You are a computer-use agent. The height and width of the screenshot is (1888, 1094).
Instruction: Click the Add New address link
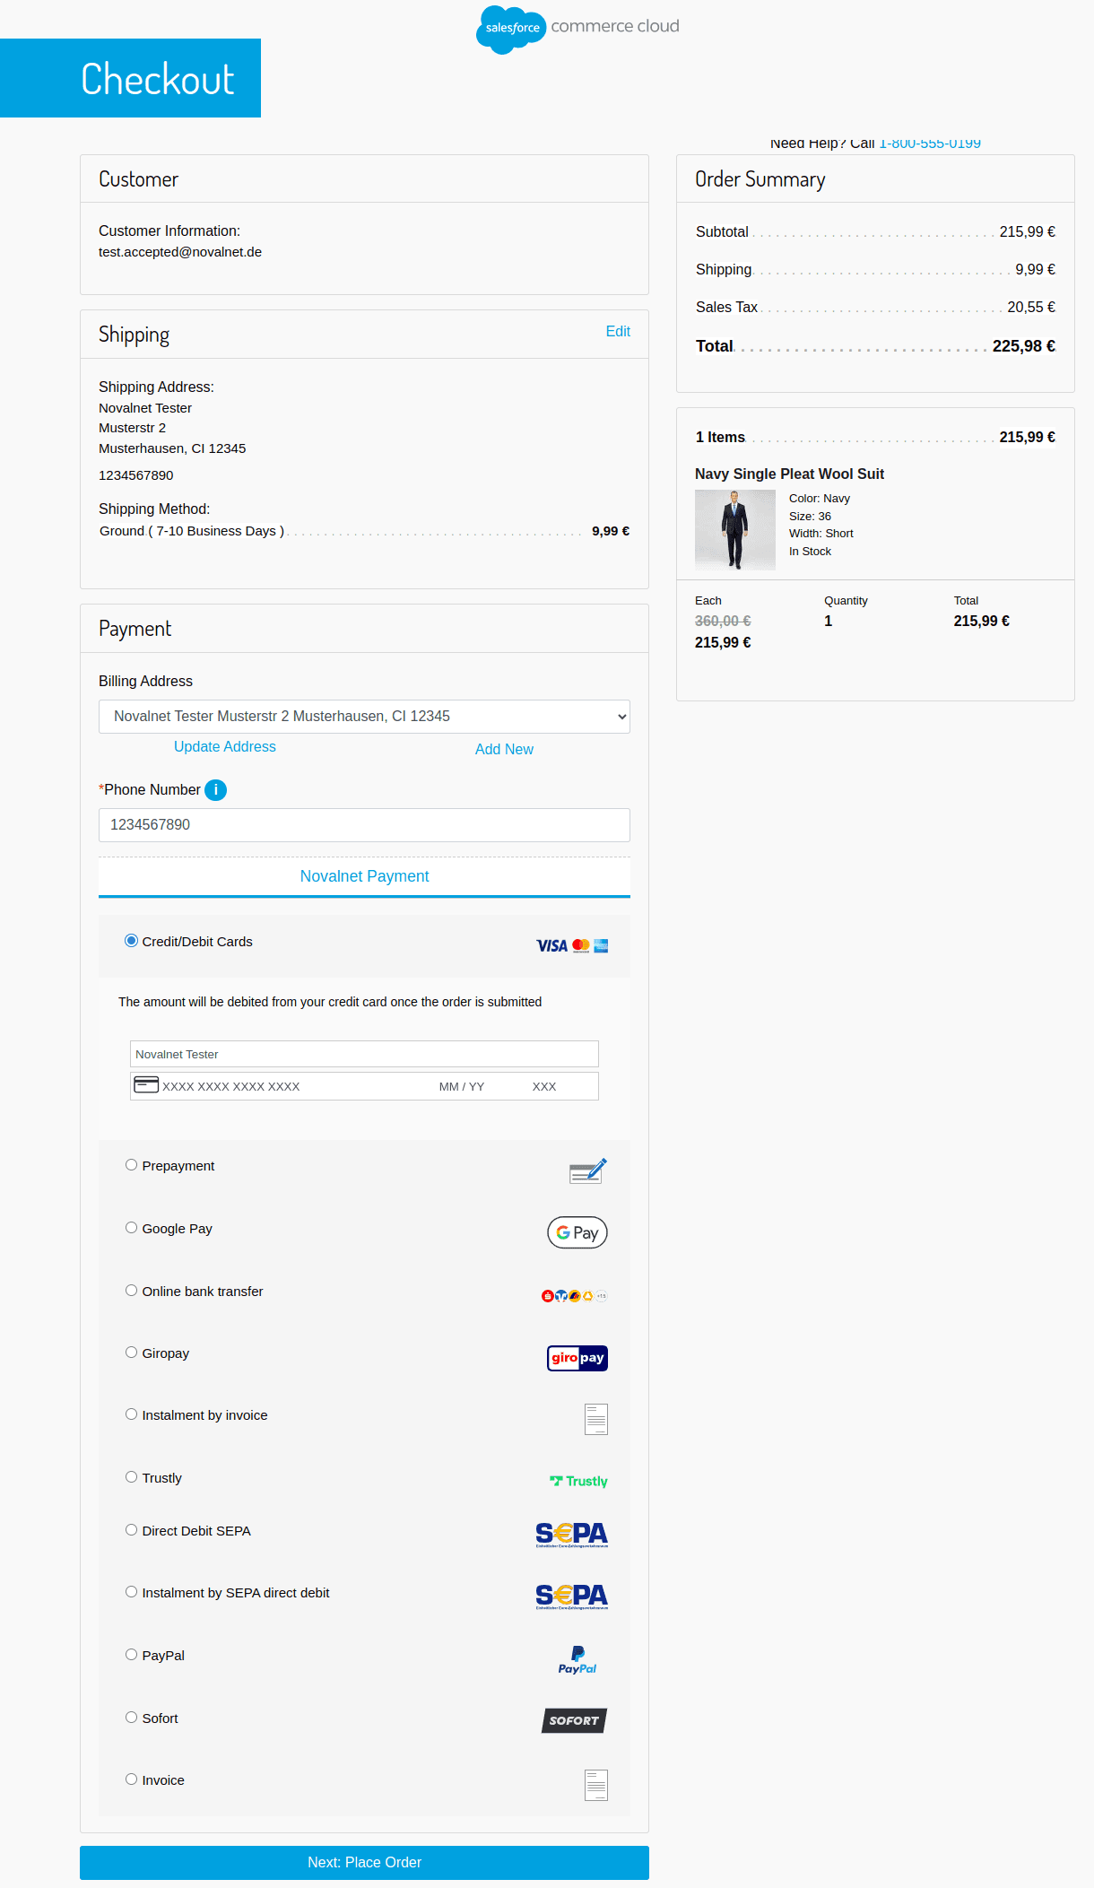pos(504,749)
